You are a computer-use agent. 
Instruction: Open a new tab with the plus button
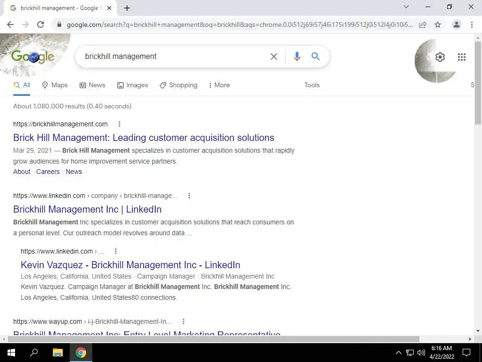127,8
